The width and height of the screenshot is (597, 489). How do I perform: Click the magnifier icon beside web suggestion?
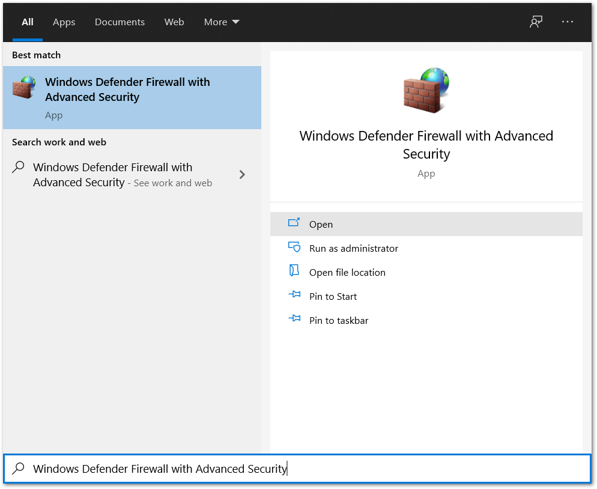pyautogui.click(x=18, y=167)
